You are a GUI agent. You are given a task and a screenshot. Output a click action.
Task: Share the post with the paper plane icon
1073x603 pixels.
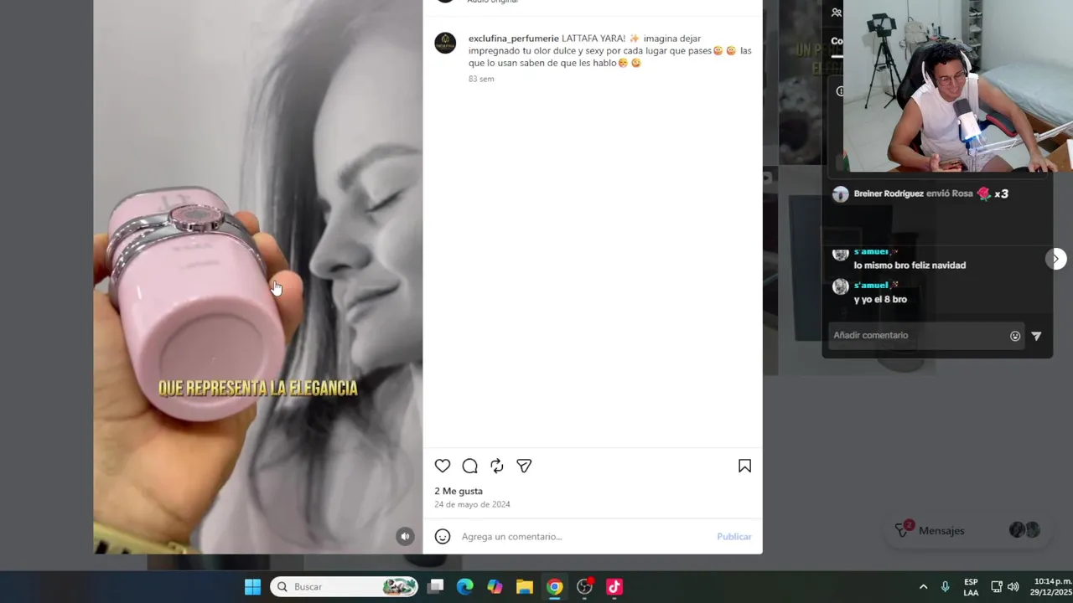(524, 466)
